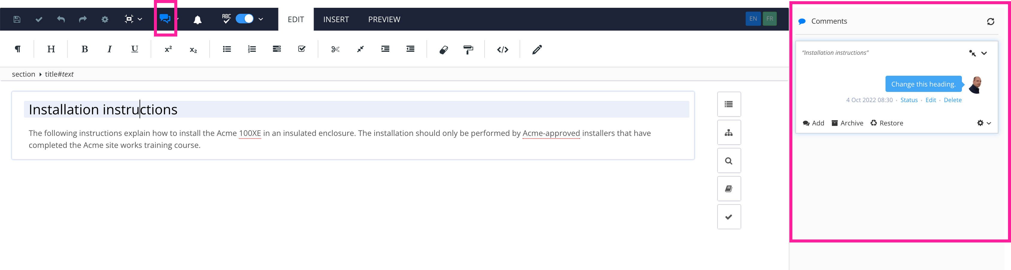This screenshot has height=270, width=1011.
Task: Undo the last change
Action: click(x=61, y=19)
